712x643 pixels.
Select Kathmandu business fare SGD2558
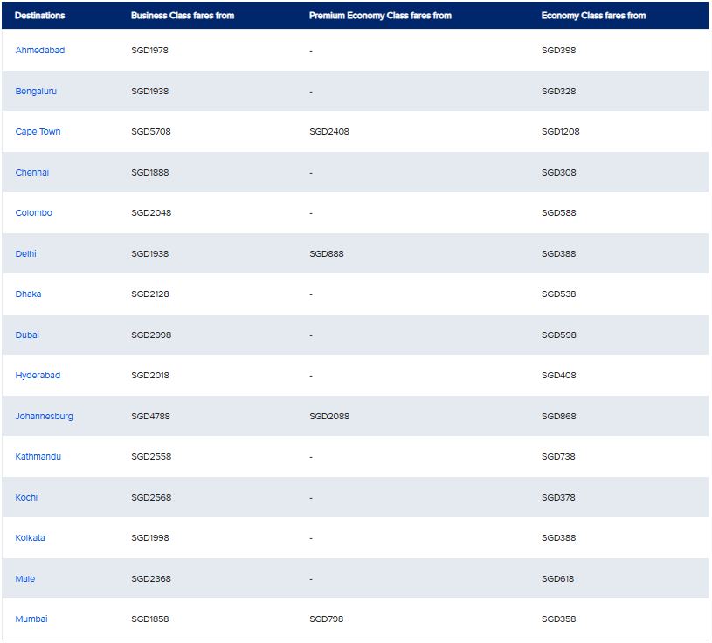pyautogui.click(x=151, y=457)
